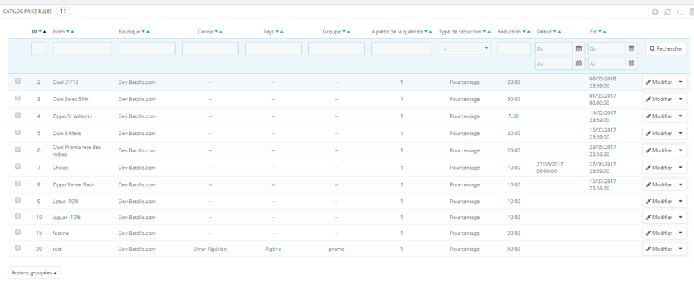The height and width of the screenshot is (284, 694).
Task: Expand actions dropdown for festina
Action: [x=681, y=233]
